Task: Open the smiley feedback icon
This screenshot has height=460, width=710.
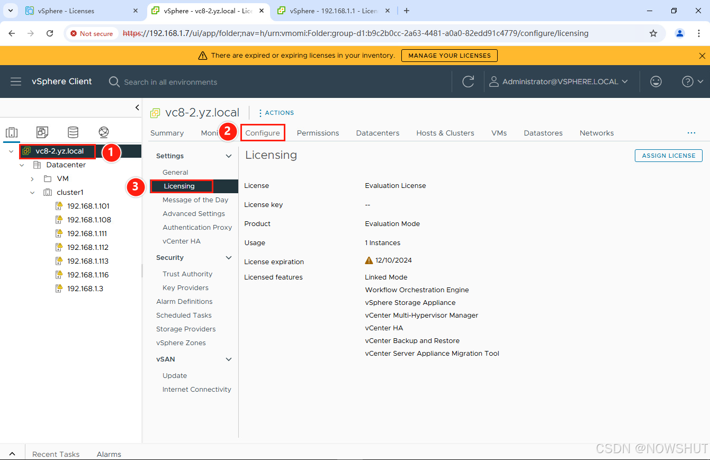Action: 656,82
